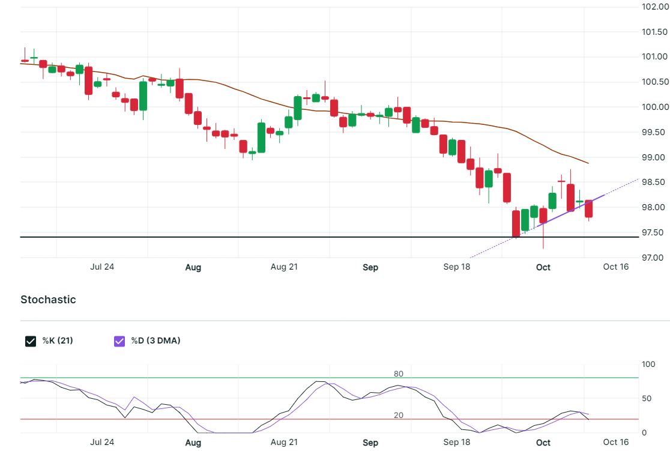Image resolution: width=670 pixels, height=451 pixels.
Task: Click the 100.50 price axis label
Action: tap(654, 82)
